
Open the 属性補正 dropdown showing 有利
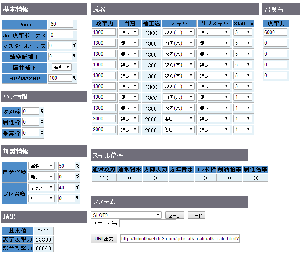click(x=62, y=67)
